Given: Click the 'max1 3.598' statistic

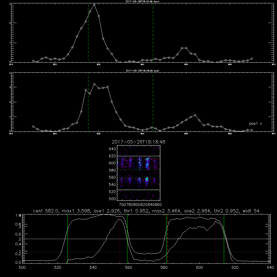Looking at the screenshot, I should click(76, 211).
